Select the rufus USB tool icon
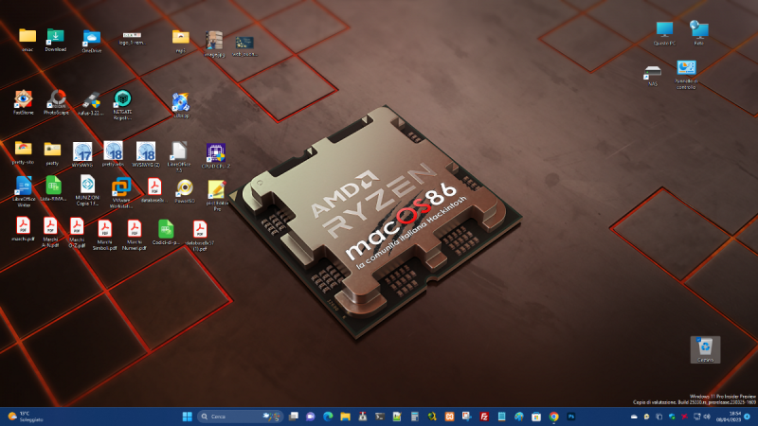This screenshot has width=758, height=426. tap(90, 103)
